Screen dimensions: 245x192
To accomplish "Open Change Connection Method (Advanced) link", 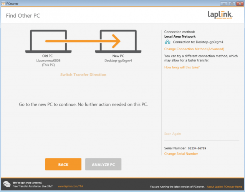I will [x=194, y=49].
